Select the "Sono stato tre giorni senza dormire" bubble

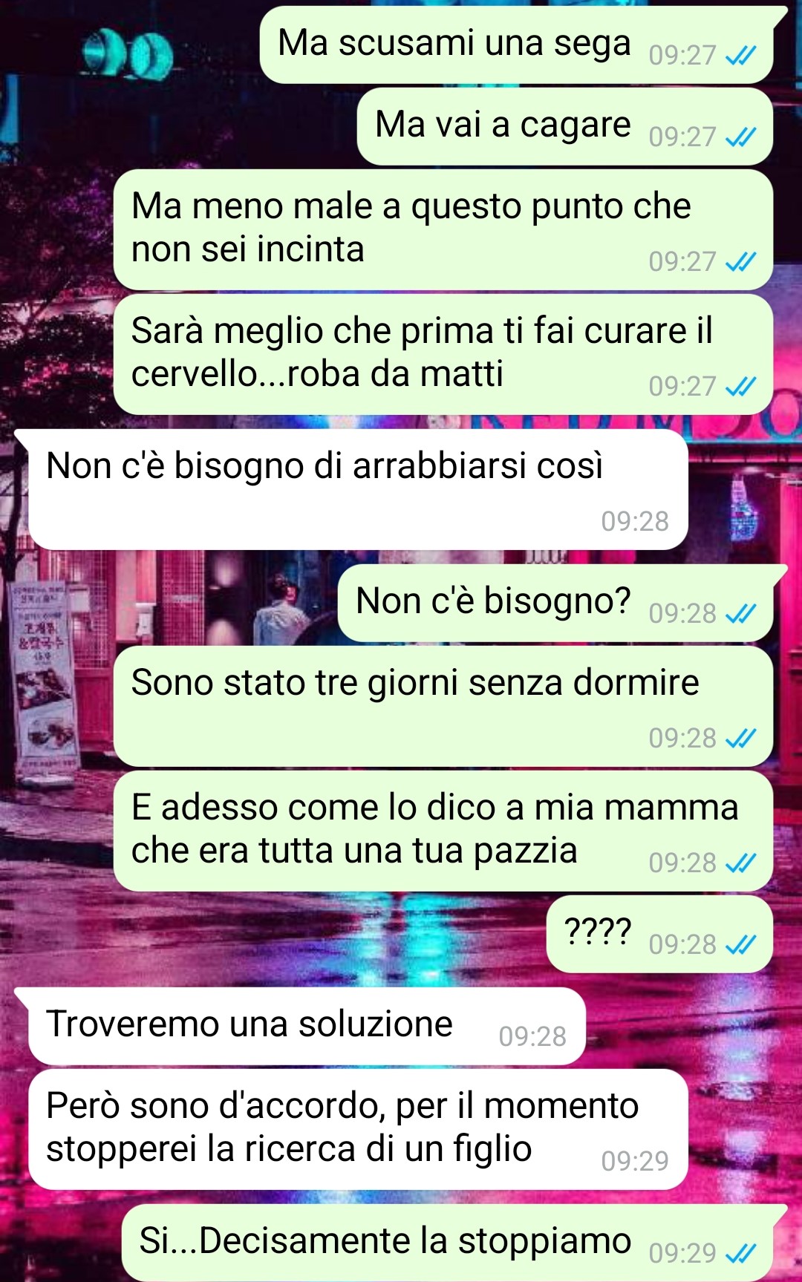click(x=443, y=706)
